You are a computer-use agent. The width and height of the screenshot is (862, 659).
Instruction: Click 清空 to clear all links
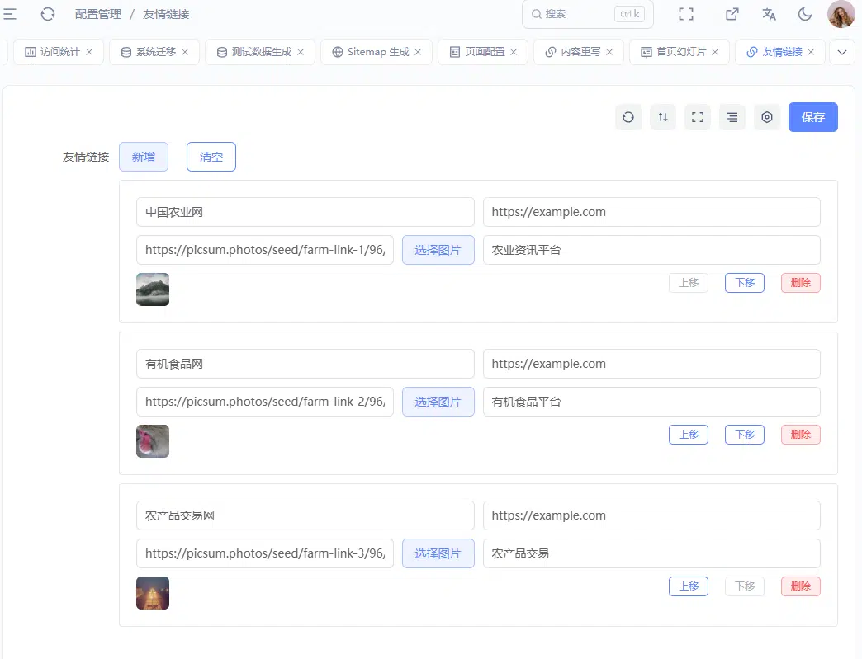point(211,157)
